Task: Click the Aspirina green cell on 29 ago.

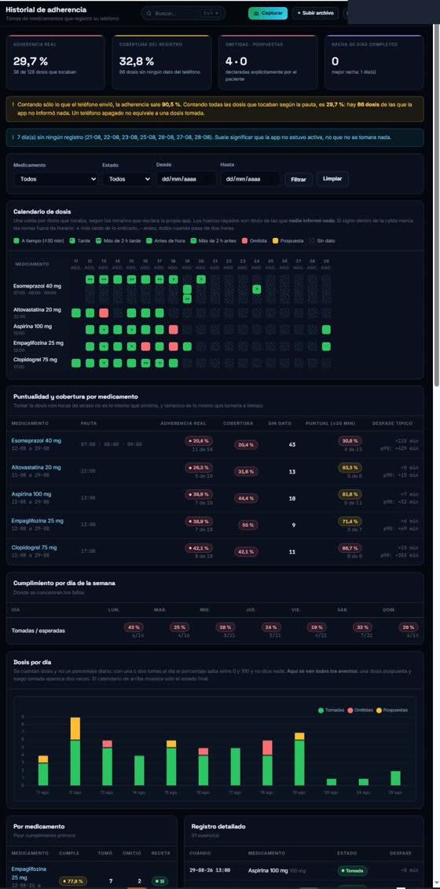Action: click(326, 329)
